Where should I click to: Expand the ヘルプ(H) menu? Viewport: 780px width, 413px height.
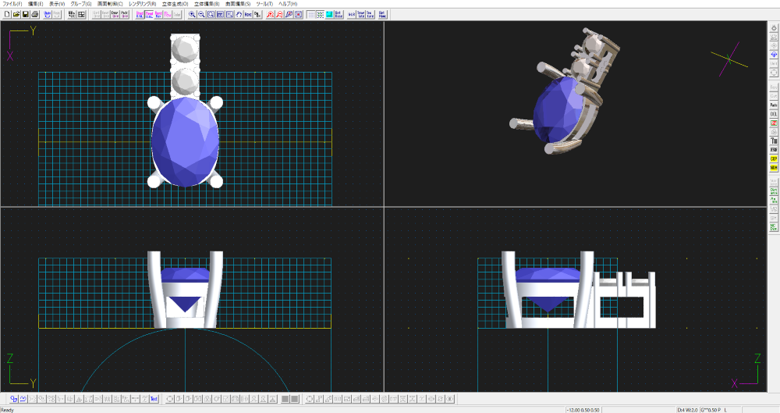pyautogui.click(x=289, y=4)
